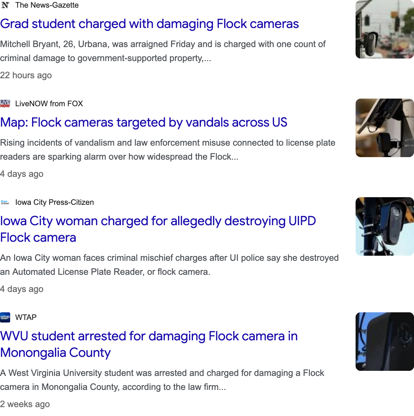Open the Iowa City woman charged headline
Screen dimensions: 414x416
click(x=158, y=229)
